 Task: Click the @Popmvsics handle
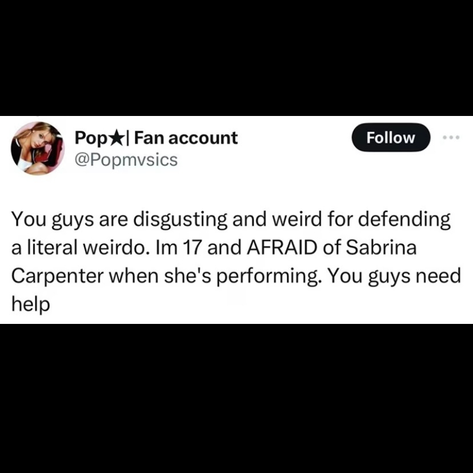[126, 159]
